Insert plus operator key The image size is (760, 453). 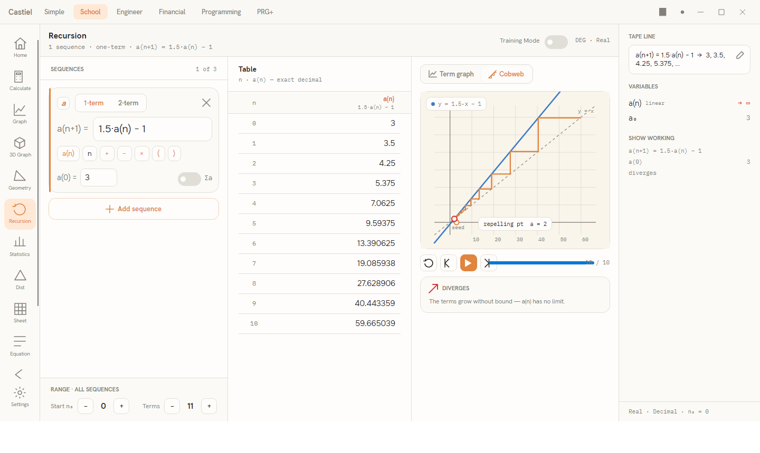pyautogui.click(x=107, y=153)
